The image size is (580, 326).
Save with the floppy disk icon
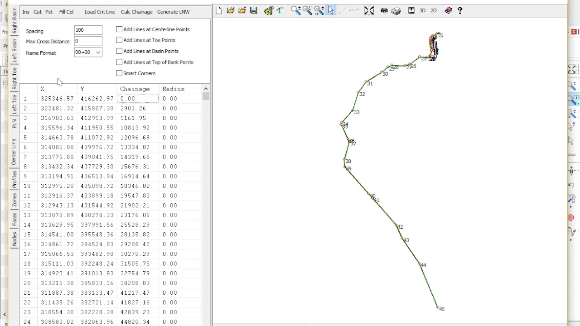point(254,10)
